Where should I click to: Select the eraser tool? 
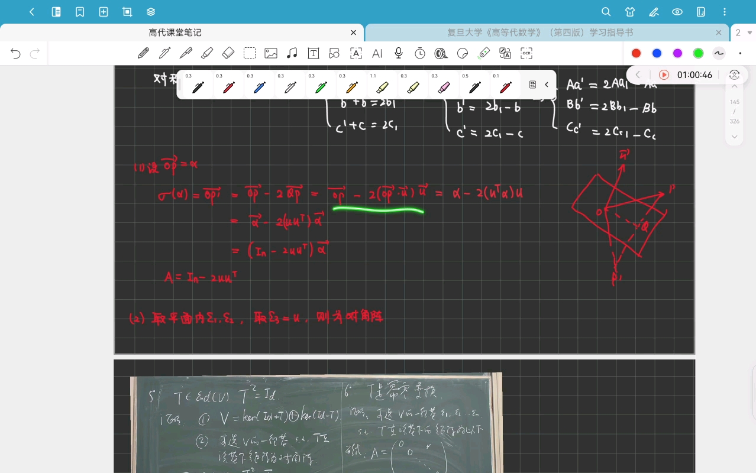click(228, 53)
